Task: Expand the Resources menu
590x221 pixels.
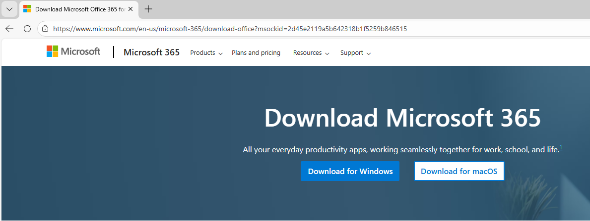Action: point(311,53)
